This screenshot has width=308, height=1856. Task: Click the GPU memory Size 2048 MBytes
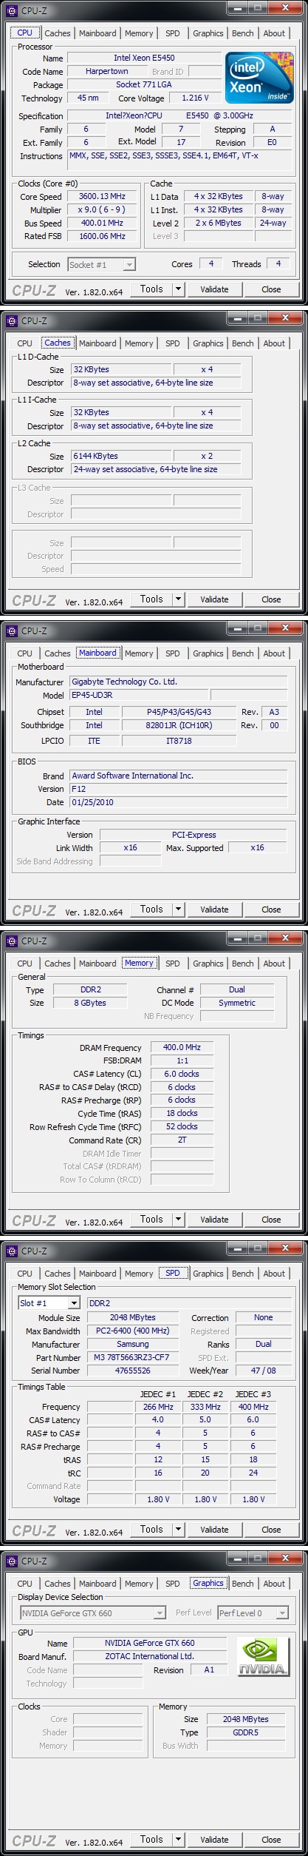coord(246,1719)
